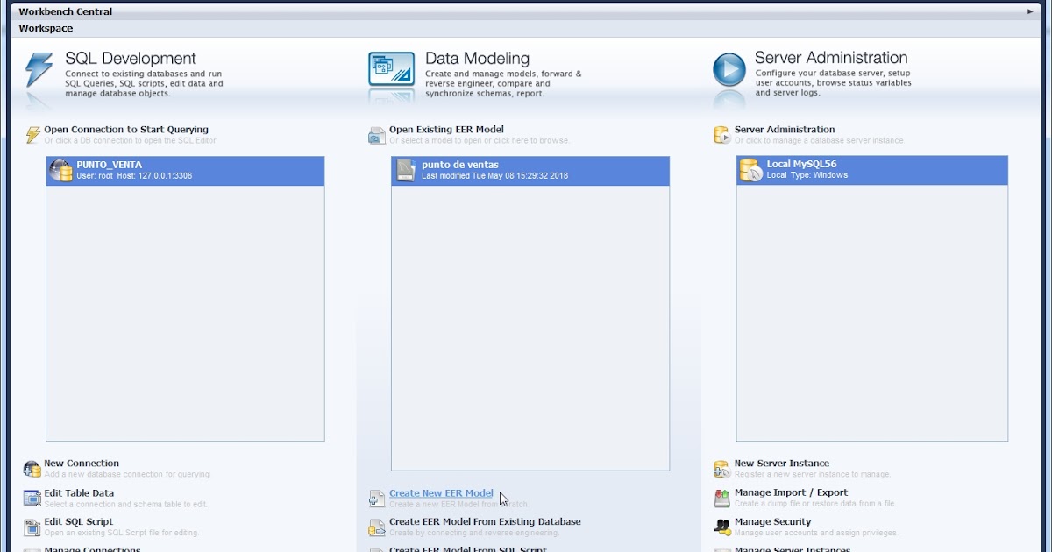The height and width of the screenshot is (552, 1052).
Task: Select the Local MySQL56 server instance
Action: pos(871,170)
